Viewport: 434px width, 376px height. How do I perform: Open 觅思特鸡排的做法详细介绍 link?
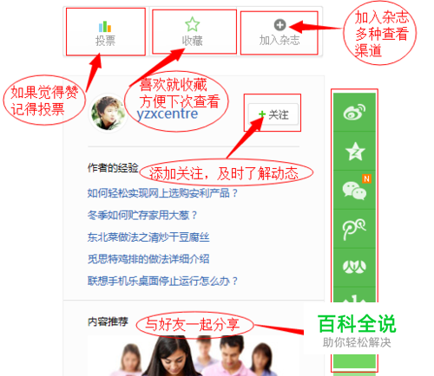pyautogui.click(x=148, y=259)
